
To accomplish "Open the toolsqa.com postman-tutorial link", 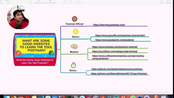I will 115,47.
